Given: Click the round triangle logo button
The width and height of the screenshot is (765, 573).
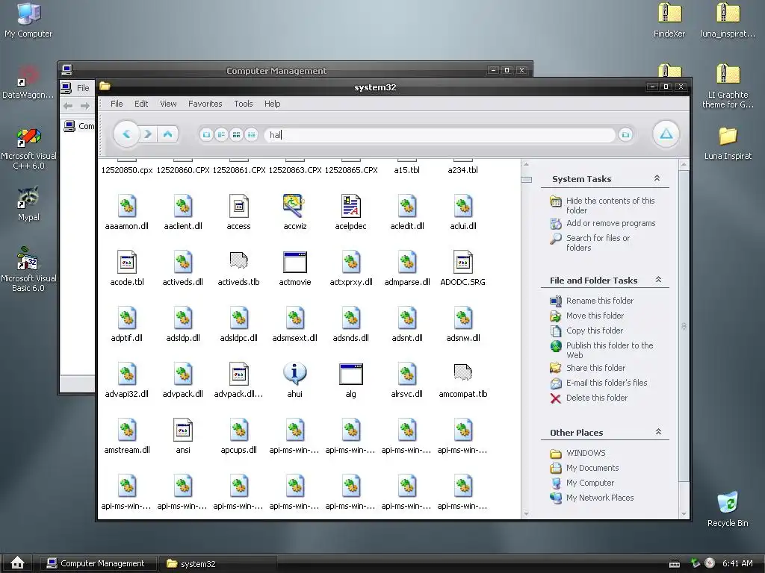Looking at the screenshot, I should coord(666,134).
